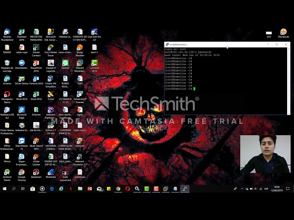This screenshot has width=294, height=220.
Task: Show hidden system tray icons
Action: click(x=242, y=189)
